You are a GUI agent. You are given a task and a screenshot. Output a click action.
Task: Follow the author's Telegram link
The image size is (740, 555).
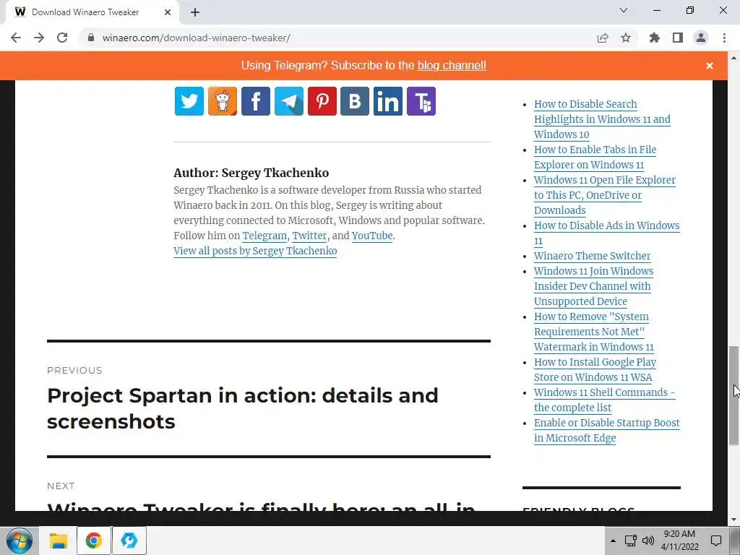click(264, 236)
